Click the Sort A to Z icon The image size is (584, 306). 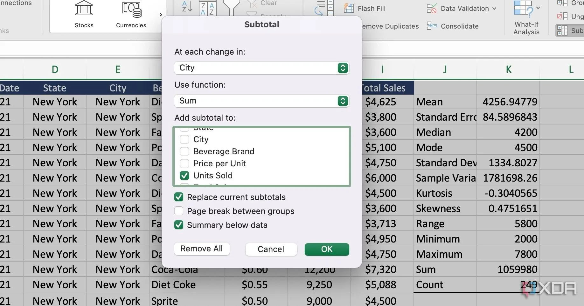tap(187, 7)
